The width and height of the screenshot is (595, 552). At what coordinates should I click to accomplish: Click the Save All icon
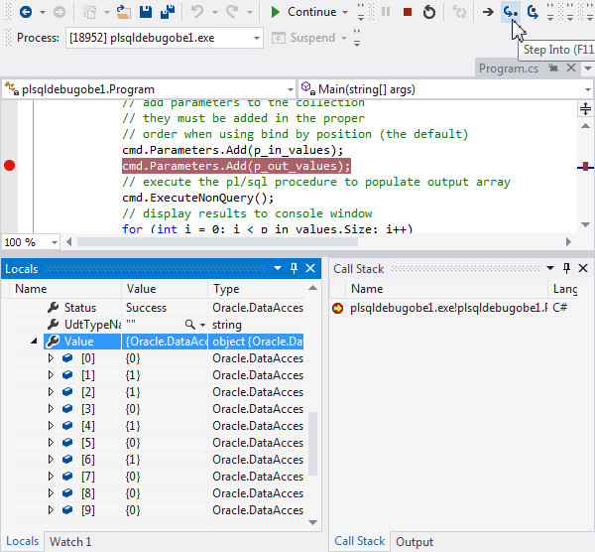168,12
